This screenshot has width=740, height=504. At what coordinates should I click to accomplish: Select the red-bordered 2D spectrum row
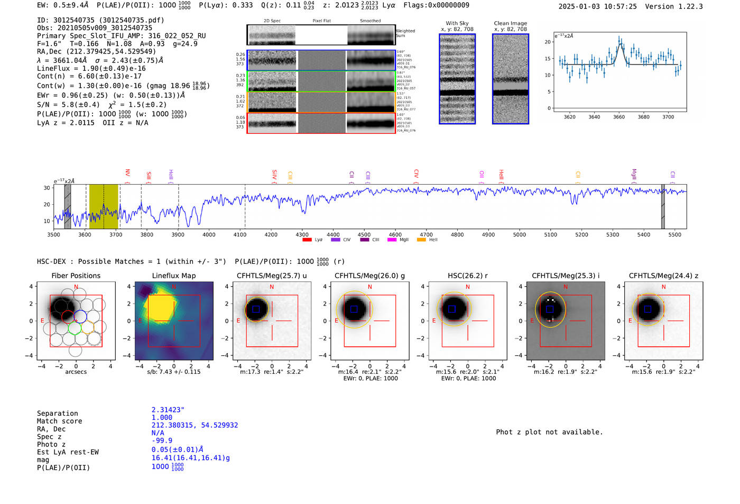[321, 123]
